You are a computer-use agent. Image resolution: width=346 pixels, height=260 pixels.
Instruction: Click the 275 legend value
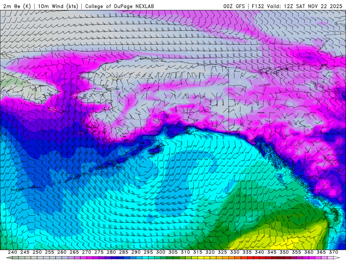pyautogui.click(x=99, y=252)
